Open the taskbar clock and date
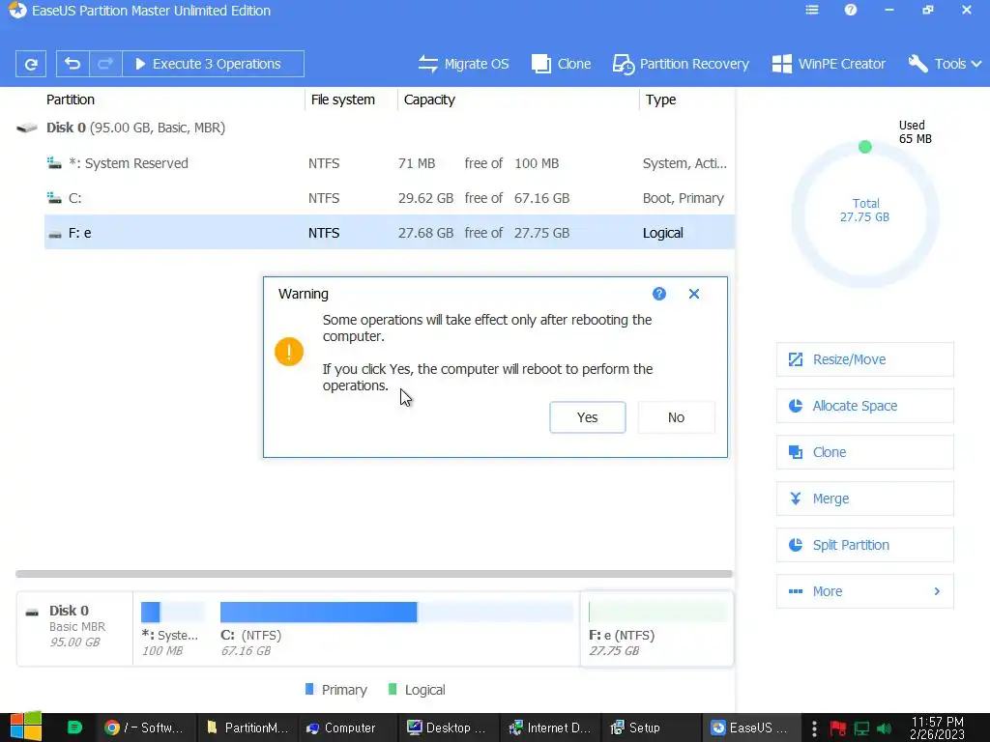Viewport: 990px width, 742px height. 938,728
